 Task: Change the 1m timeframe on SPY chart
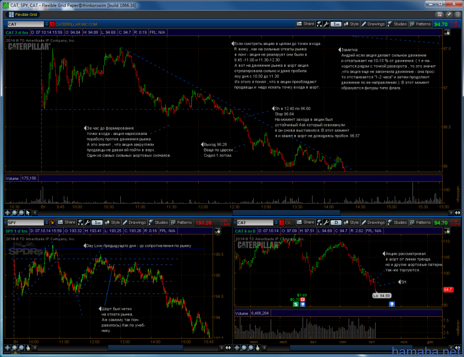(x=97, y=223)
